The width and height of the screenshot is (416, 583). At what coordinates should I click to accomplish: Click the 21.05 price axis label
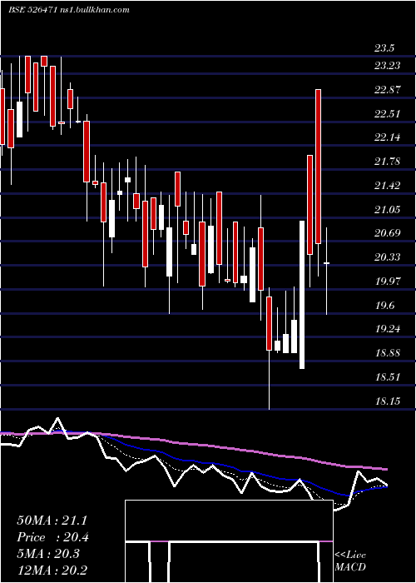tap(388, 209)
